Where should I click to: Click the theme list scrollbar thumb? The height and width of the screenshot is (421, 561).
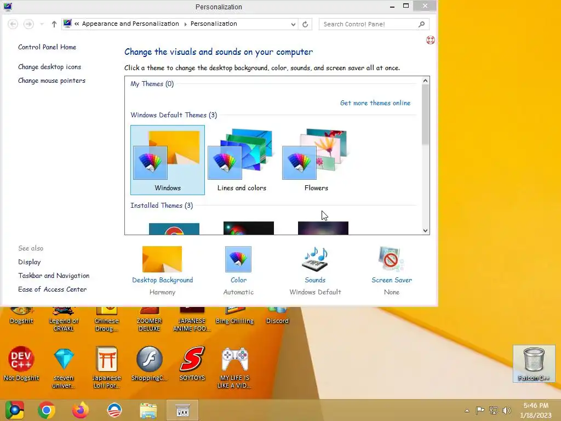coord(425,115)
